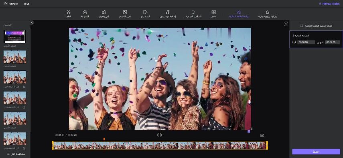Screen dimensions: 343x158
Task: Click add watermark selection button with square icon
Action: (316, 26)
